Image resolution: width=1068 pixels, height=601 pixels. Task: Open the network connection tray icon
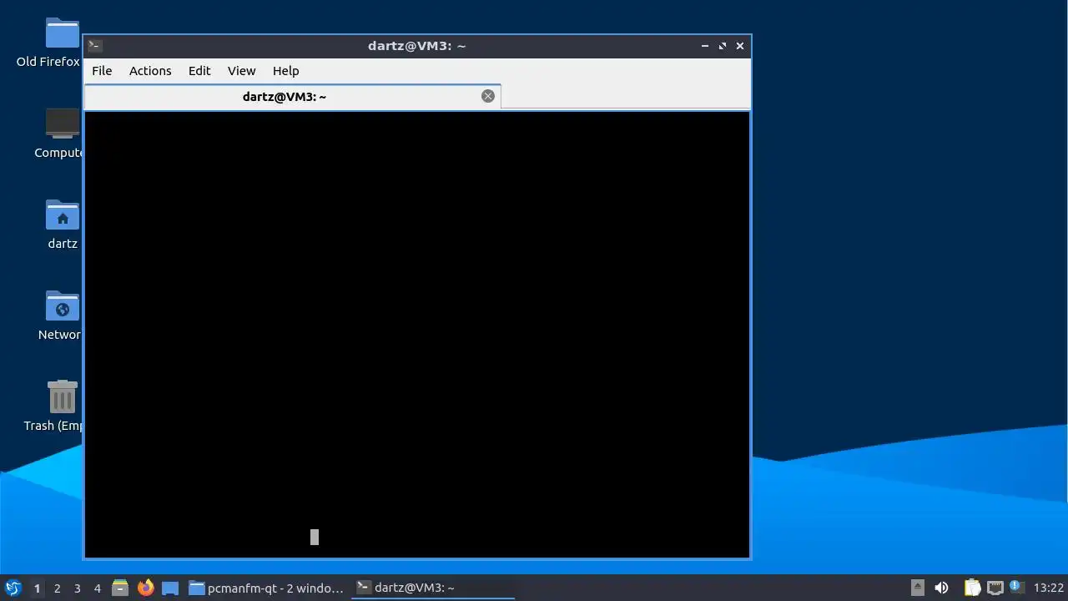(995, 588)
